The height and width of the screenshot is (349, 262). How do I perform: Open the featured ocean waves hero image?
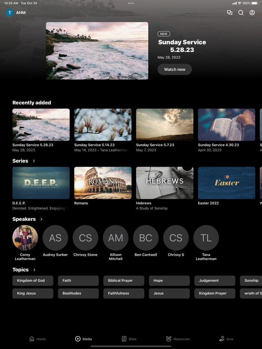click(97, 51)
